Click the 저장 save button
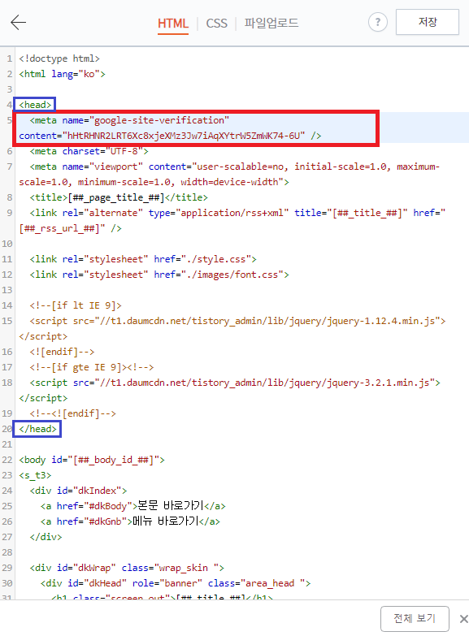This screenshot has width=469, height=636. pyautogui.click(x=428, y=22)
